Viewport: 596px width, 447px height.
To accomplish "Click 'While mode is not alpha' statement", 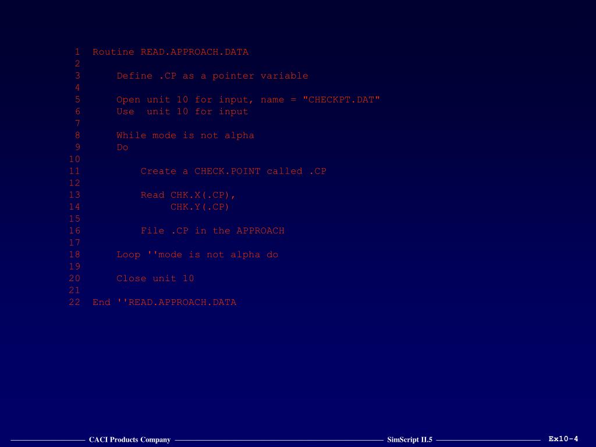I will pos(185,135).
